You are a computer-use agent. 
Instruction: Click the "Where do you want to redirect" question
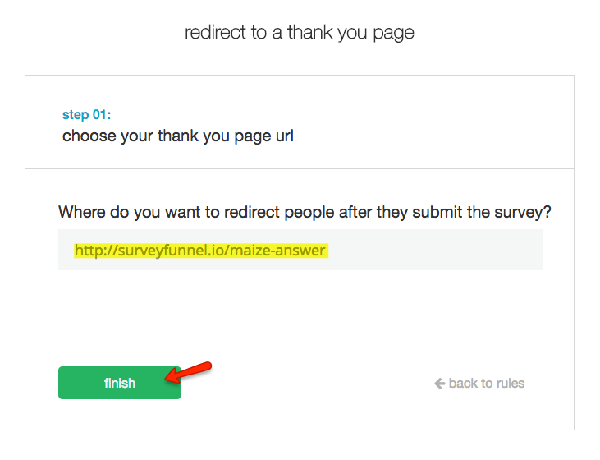point(305,212)
